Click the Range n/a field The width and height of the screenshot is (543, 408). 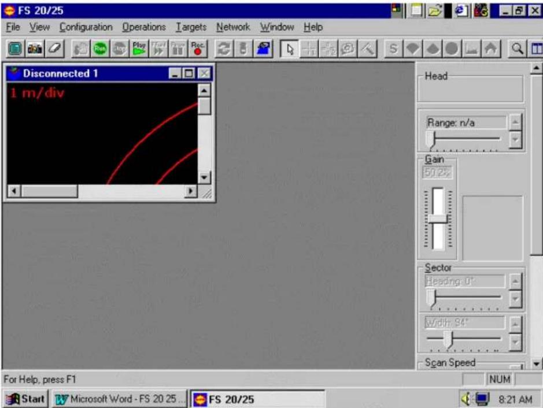point(466,123)
